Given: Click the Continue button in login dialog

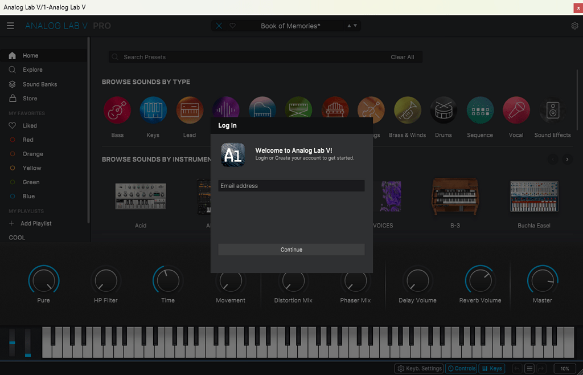Looking at the screenshot, I should click(x=291, y=249).
